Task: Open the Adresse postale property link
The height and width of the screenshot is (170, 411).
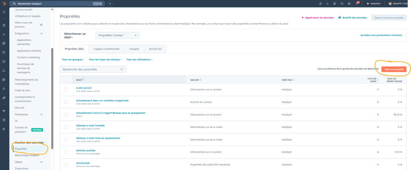Action: point(86,150)
